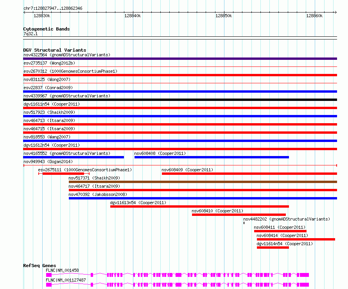Click the dgv11614n54 (Cooper2011) label

pyautogui.click(x=285, y=244)
